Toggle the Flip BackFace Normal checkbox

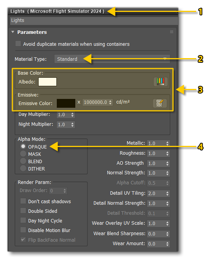23,239
